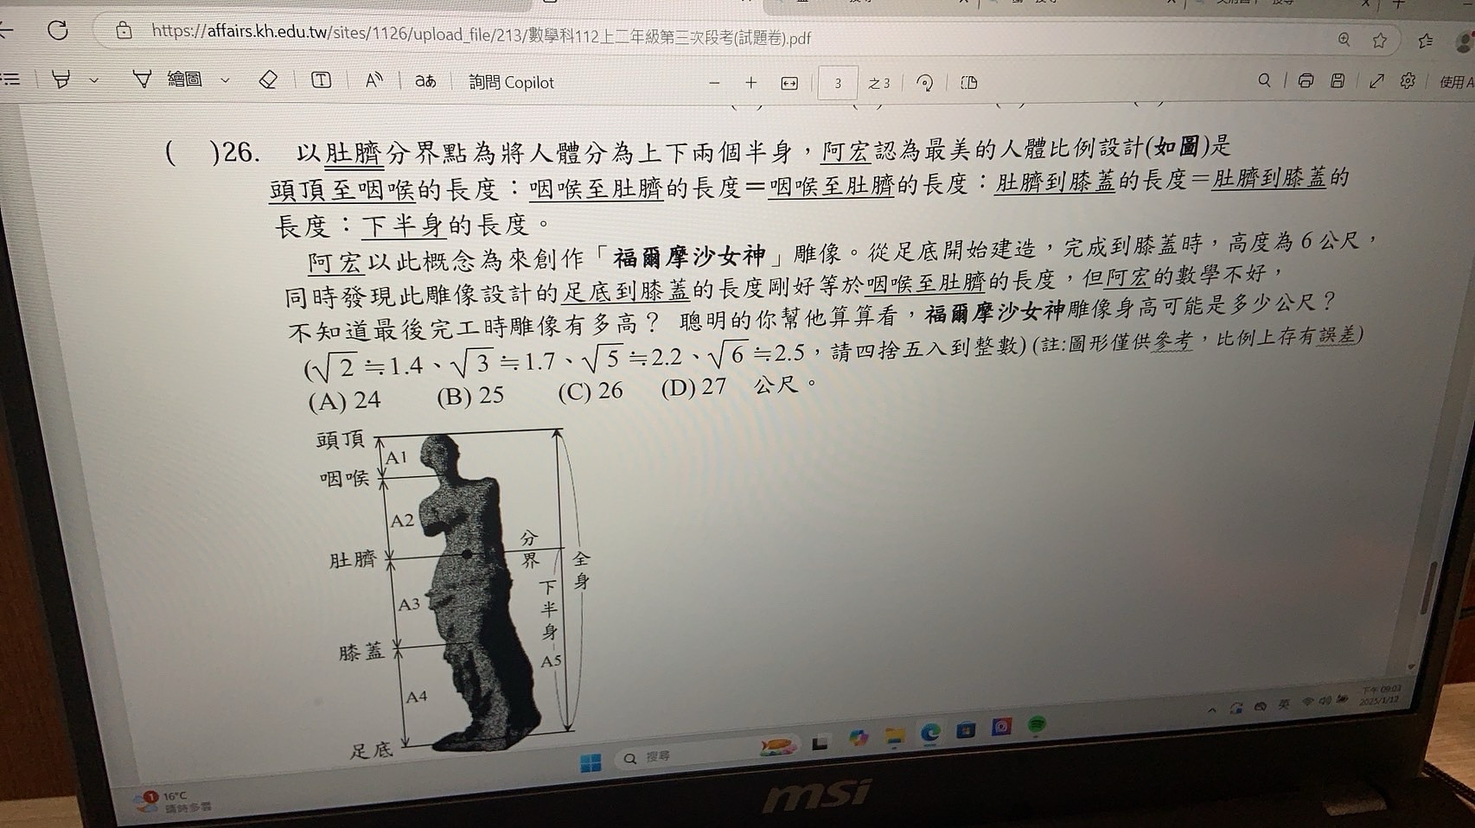
Task: Open Task View on the taskbar
Action: (820, 743)
